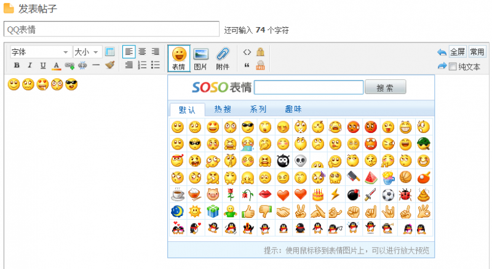The image size is (492, 269).
Task: Click the sunglasses emoticon inserted in the post body
Action: [x=71, y=84]
